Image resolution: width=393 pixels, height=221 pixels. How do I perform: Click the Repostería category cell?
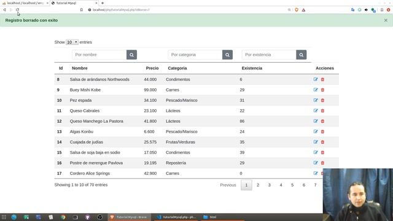pyautogui.click(x=176, y=163)
